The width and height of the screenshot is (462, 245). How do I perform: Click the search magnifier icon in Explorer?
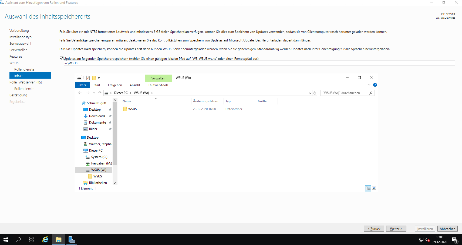pyautogui.click(x=371, y=93)
